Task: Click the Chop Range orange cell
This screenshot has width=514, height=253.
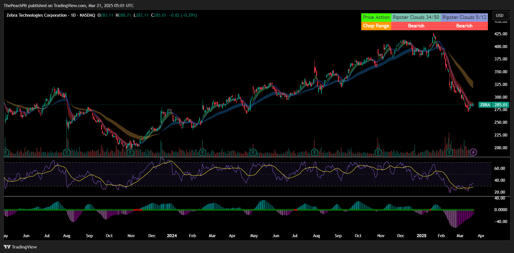Action: 376,26
